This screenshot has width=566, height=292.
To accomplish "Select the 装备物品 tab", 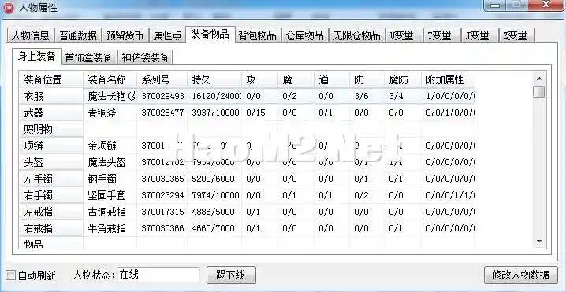I will click(x=210, y=35).
